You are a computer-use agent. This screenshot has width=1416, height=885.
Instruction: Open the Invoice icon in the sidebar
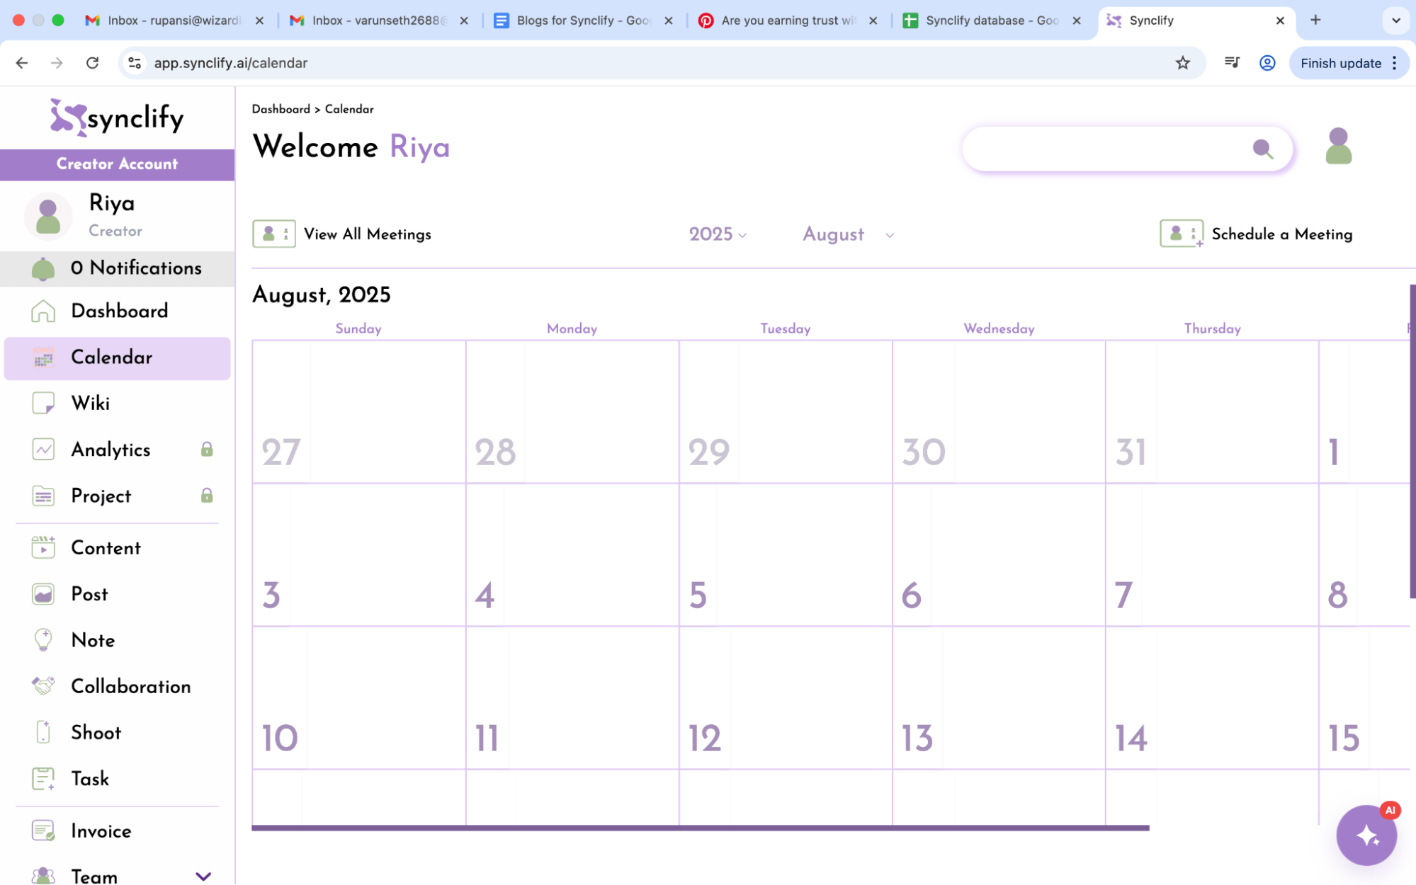(x=43, y=830)
